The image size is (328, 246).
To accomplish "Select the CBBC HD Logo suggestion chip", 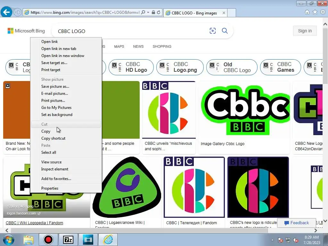I will pos(131,67).
